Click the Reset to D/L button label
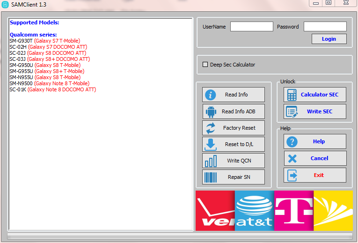 (239, 144)
